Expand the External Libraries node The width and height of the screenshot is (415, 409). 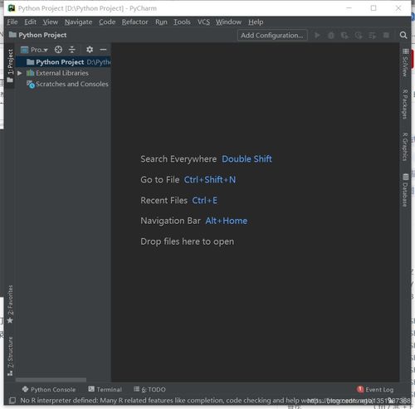tap(20, 73)
